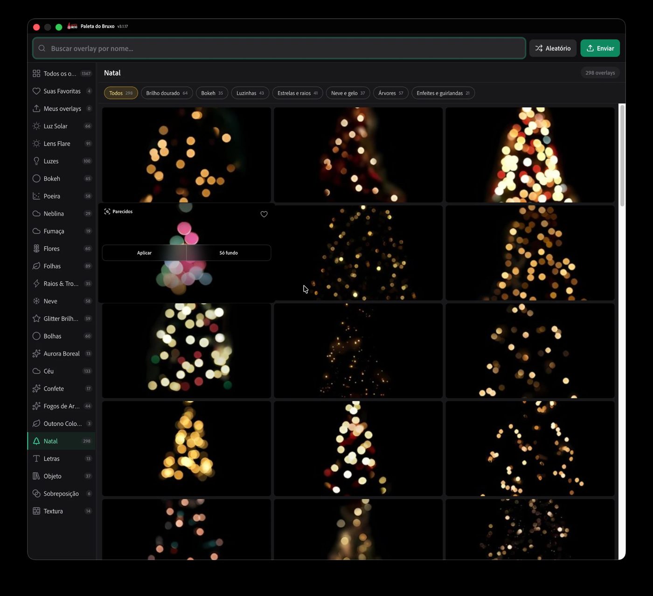Click the Poeira scatter icon
Screen dimensions: 653x596
coord(36,196)
